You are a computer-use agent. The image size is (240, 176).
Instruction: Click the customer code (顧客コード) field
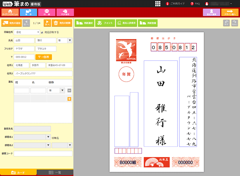[x=43, y=153]
